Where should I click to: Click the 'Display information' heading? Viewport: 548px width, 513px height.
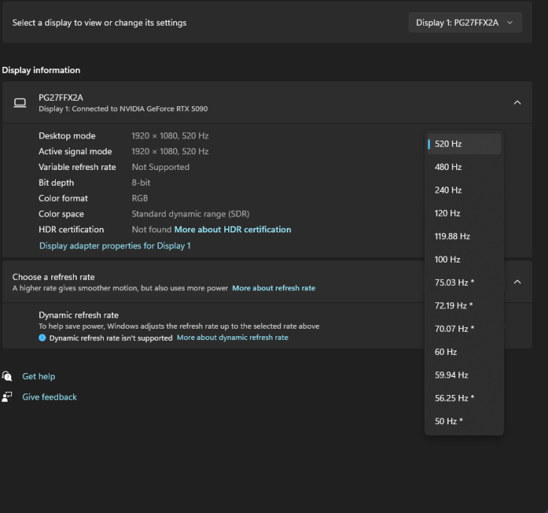41,70
